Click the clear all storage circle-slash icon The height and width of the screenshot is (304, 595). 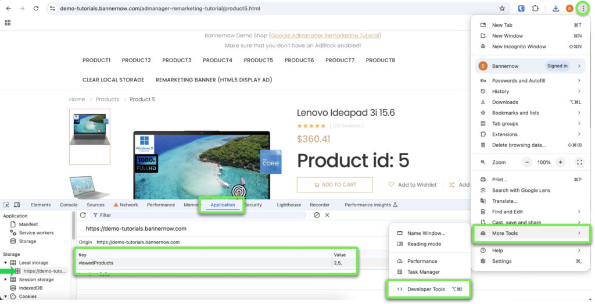[x=317, y=215]
